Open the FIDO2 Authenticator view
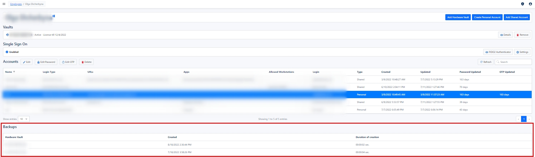The height and width of the screenshot is (157, 535). pyautogui.click(x=498, y=52)
